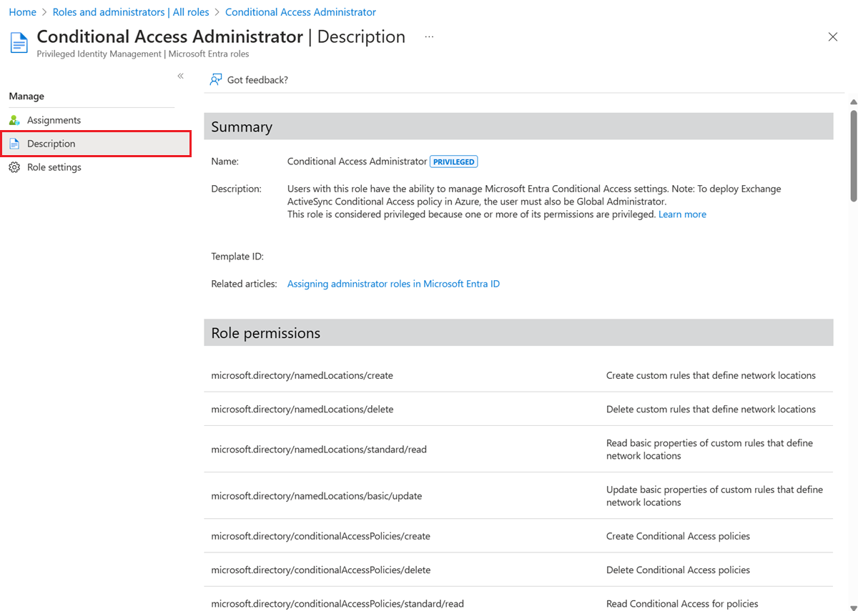This screenshot has width=858, height=611.
Task: Select Description in Manage menu
Action: pos(51,144)
